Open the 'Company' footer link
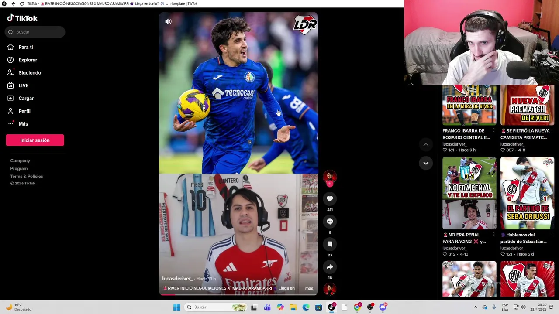 (20, 161)
